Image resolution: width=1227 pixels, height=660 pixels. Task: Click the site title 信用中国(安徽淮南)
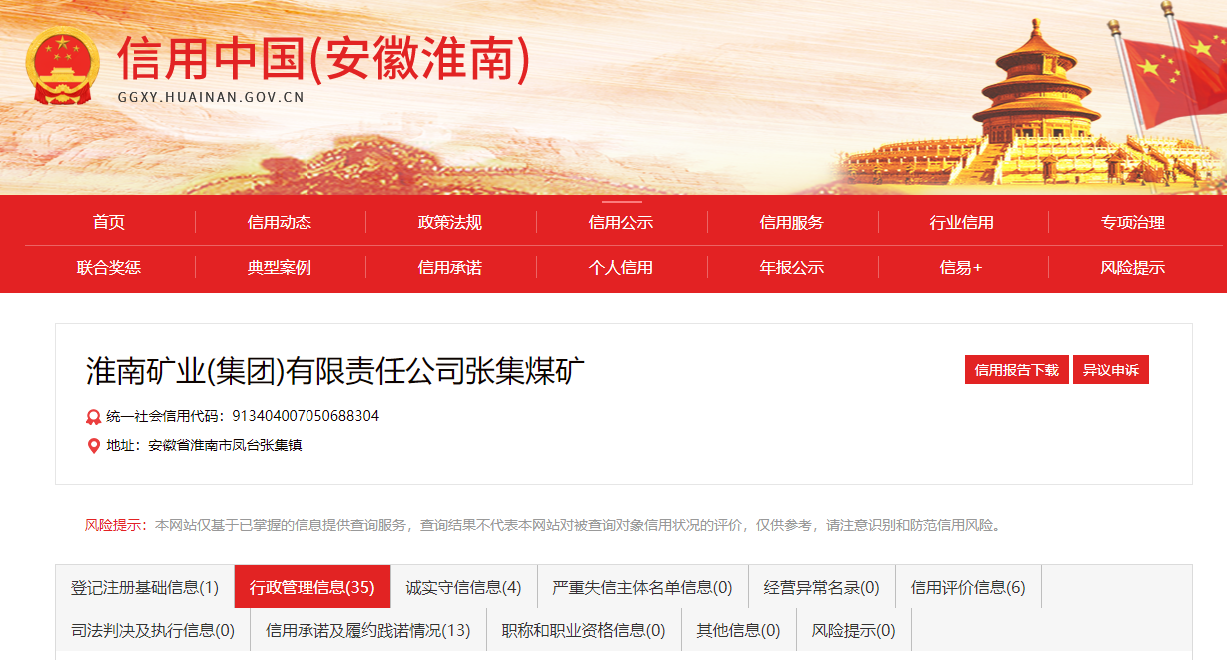point(323,58)
